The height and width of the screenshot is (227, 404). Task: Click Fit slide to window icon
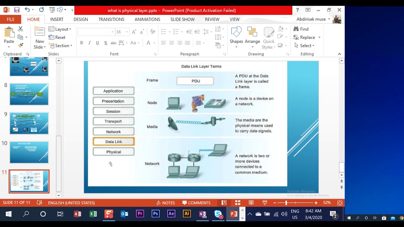click(340, 203)
